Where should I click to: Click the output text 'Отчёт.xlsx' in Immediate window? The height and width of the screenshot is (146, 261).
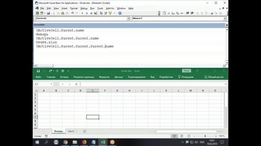click(x=46, y=42)
